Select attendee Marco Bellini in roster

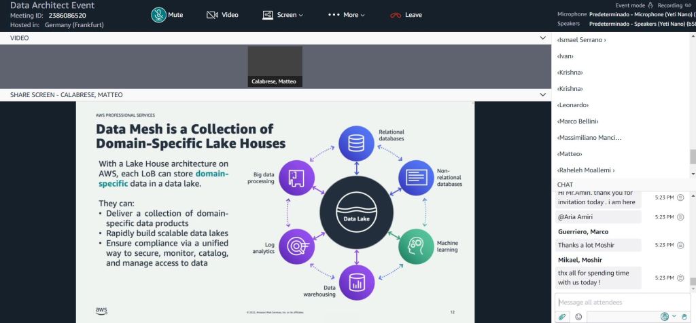(578, 121)
